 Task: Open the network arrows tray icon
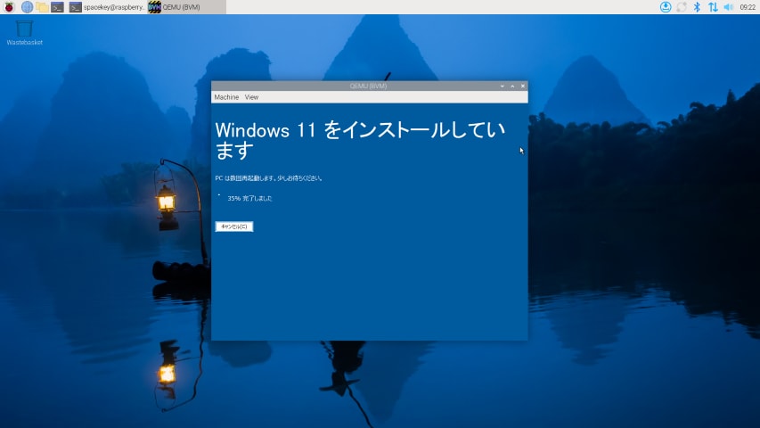pos(713,7)
